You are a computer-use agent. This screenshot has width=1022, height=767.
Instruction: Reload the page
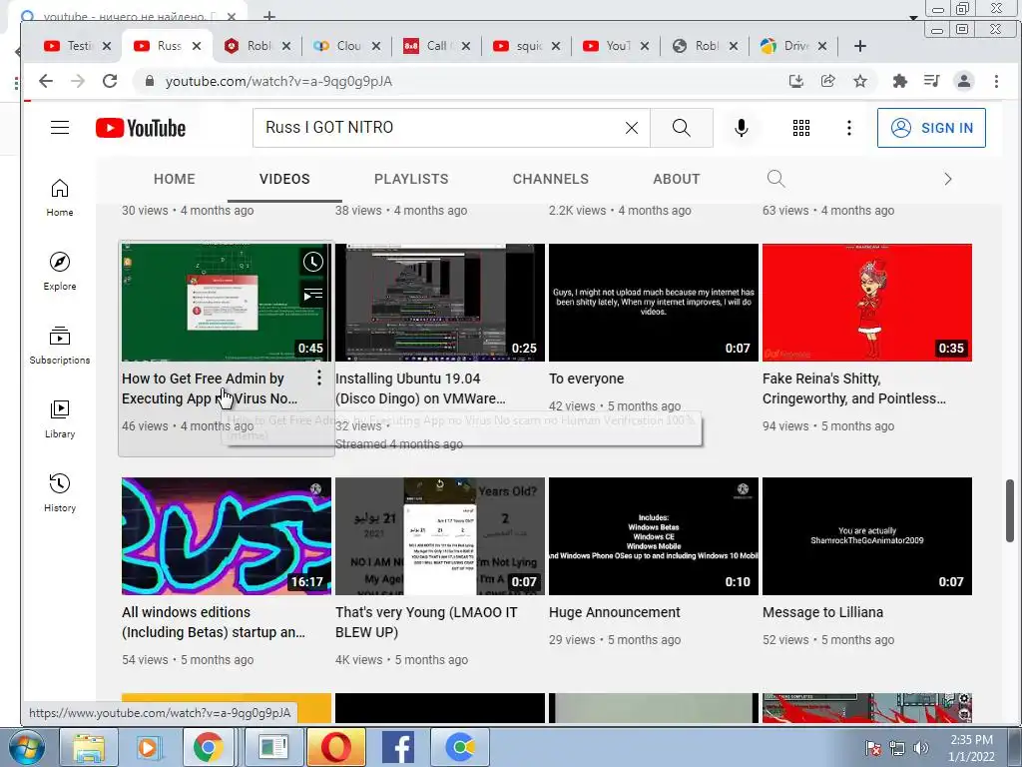(110, 81)
